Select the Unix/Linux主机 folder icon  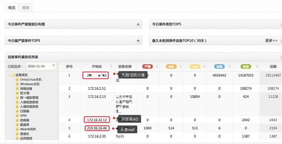coord(17,79)
